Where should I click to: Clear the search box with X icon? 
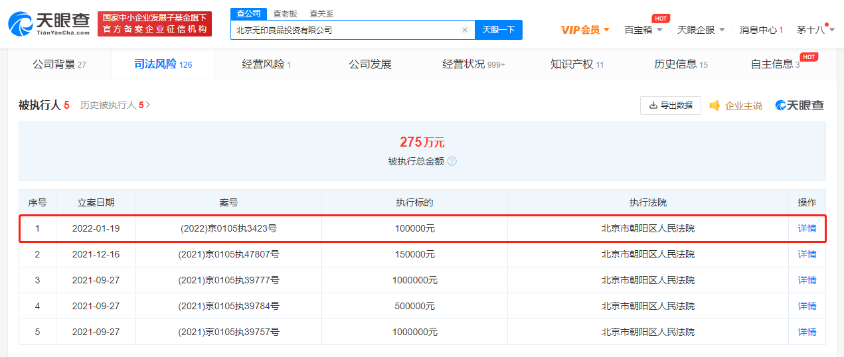pos(464,30)
